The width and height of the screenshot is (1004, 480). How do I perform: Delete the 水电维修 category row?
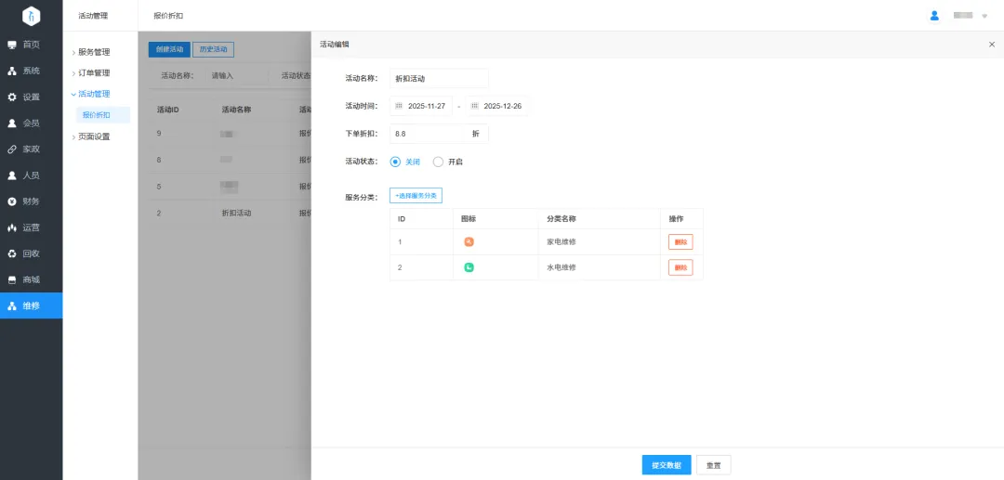680,267
